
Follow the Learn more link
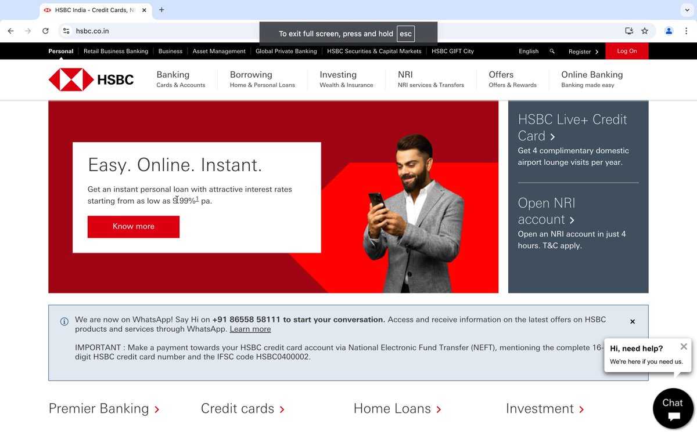coord(250,329)
